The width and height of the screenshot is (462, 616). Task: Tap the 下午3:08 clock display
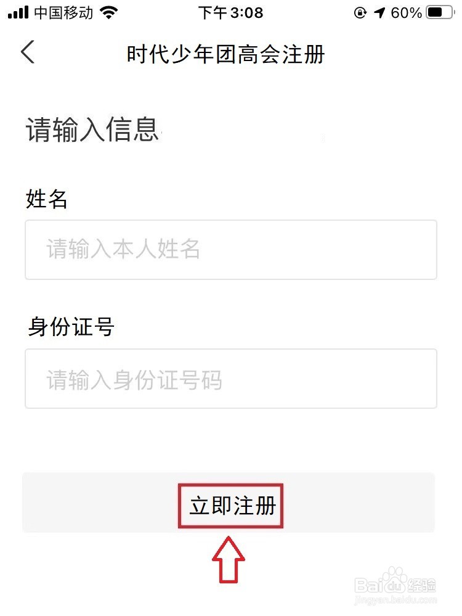231,11
